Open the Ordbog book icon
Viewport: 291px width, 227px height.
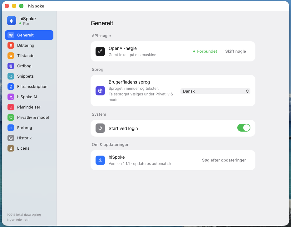tap(11, 66)
